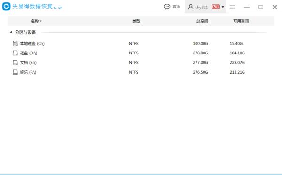Toggle sort arrow on 名称 column
Viewport: 282px width, 175px height.
41,21
